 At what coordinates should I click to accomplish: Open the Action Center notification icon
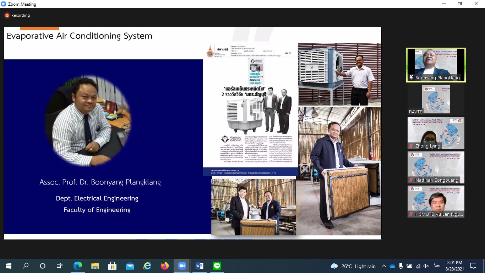[473, 266]
